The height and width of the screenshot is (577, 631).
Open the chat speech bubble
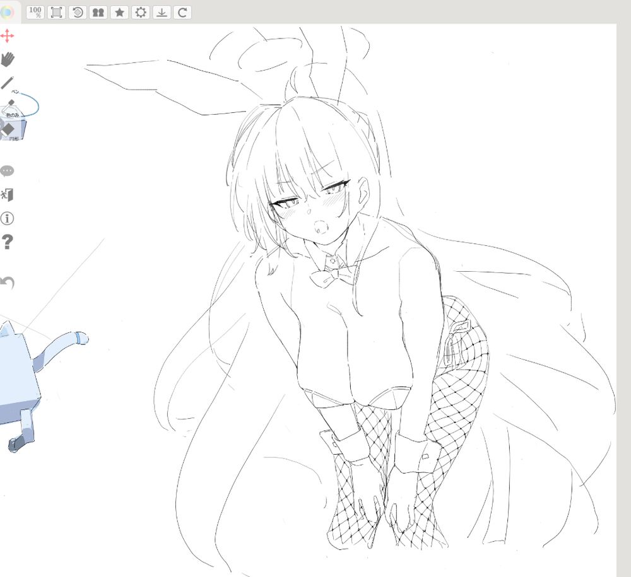(x=7, y=171)
